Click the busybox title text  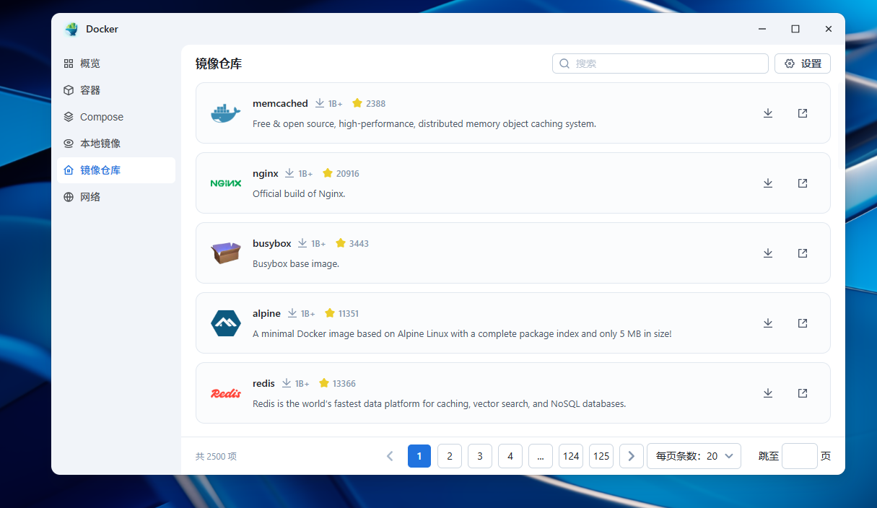point(272,243)
